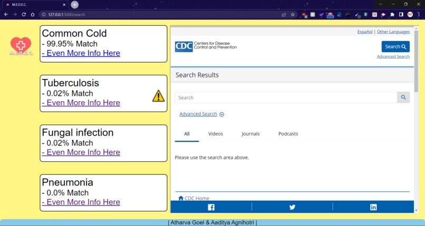Open Advanced Search link under Search button
Image resolution: width=425 pixels, height=226 pixels.
(393, 56)
